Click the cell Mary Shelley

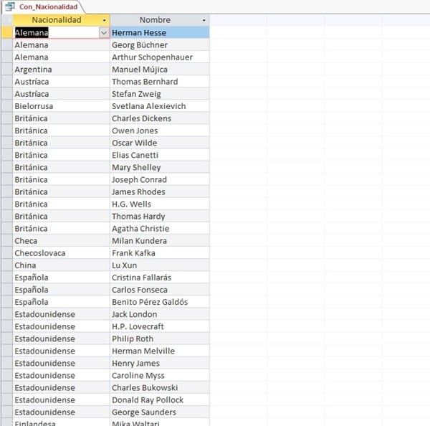click(160, 167)
